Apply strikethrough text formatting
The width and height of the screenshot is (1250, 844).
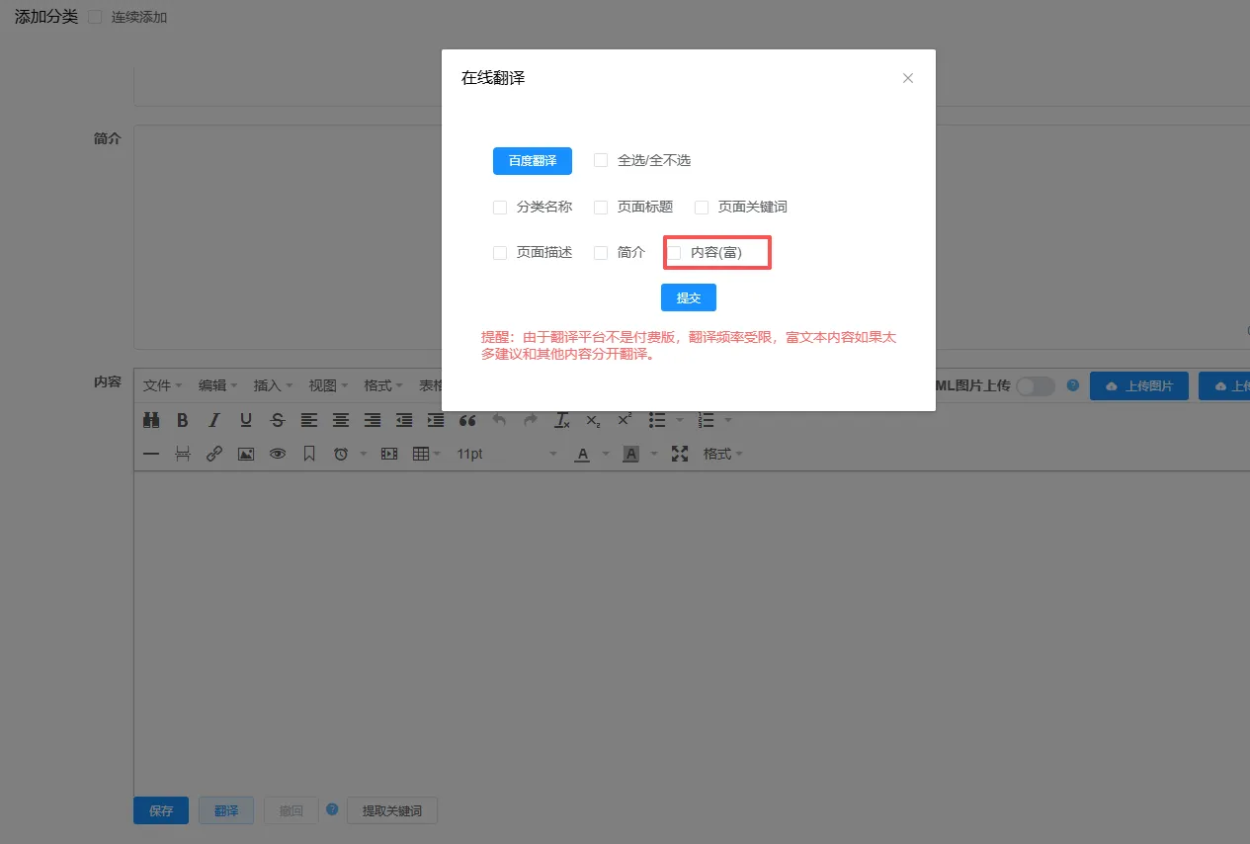278,420
